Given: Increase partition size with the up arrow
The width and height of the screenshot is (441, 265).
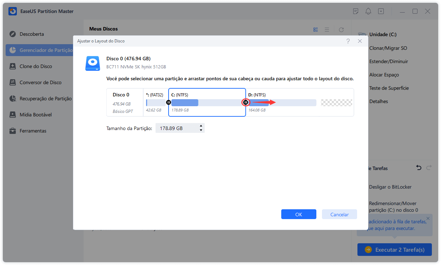Looking at the screenshot, I should coord(201,126).
